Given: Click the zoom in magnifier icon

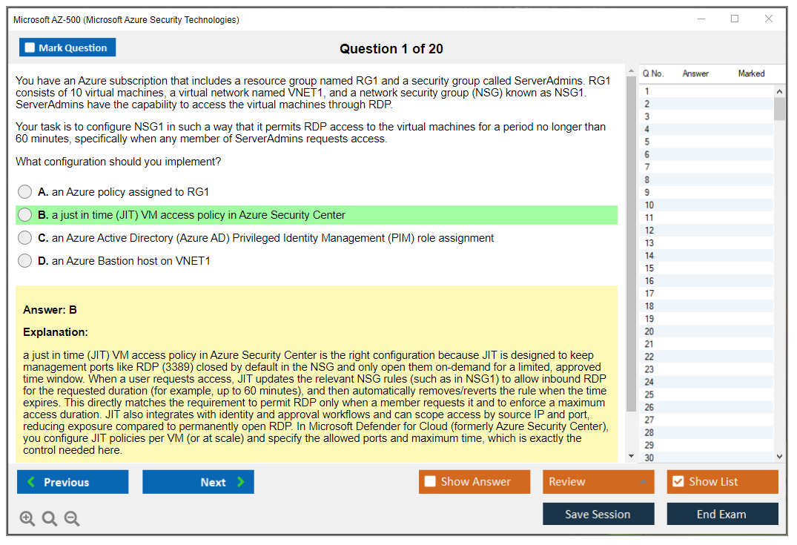Looking at the screenshot, I should (27, 519).
